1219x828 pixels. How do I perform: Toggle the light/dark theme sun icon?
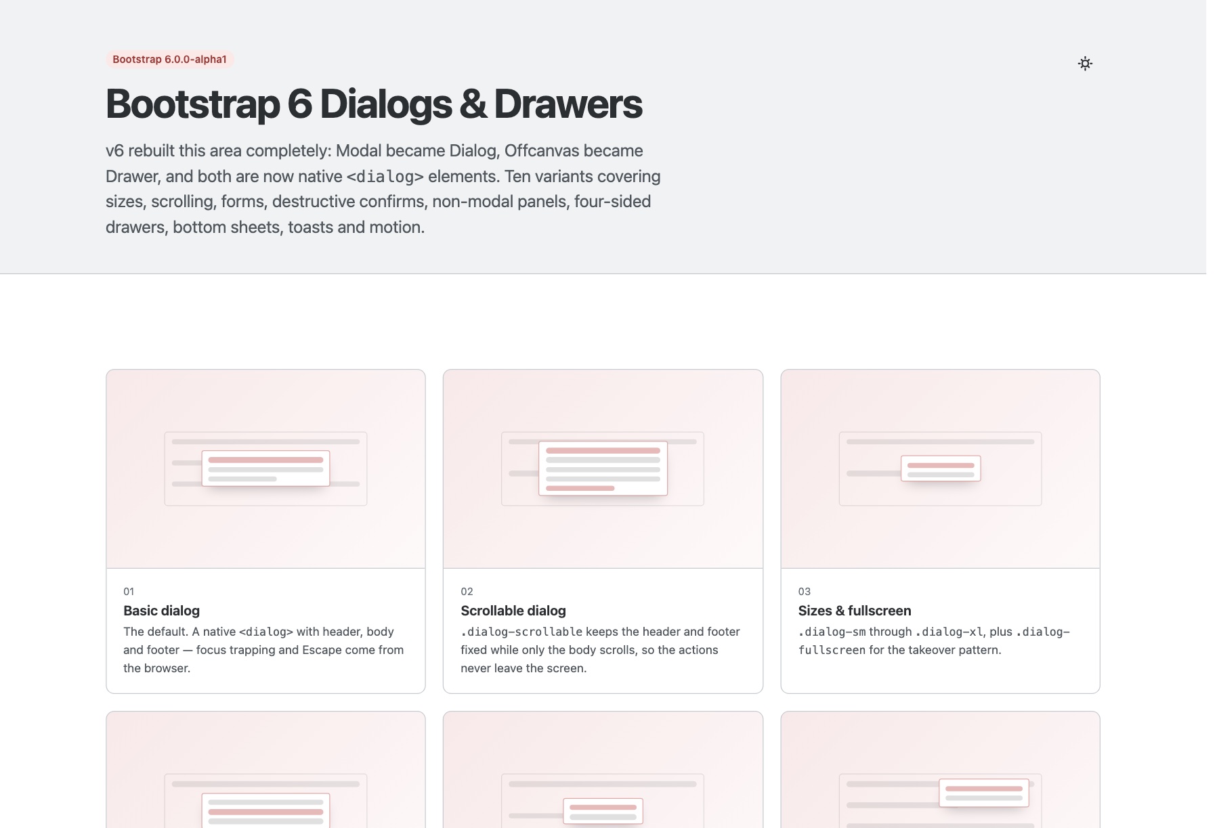coord(1085,64)
